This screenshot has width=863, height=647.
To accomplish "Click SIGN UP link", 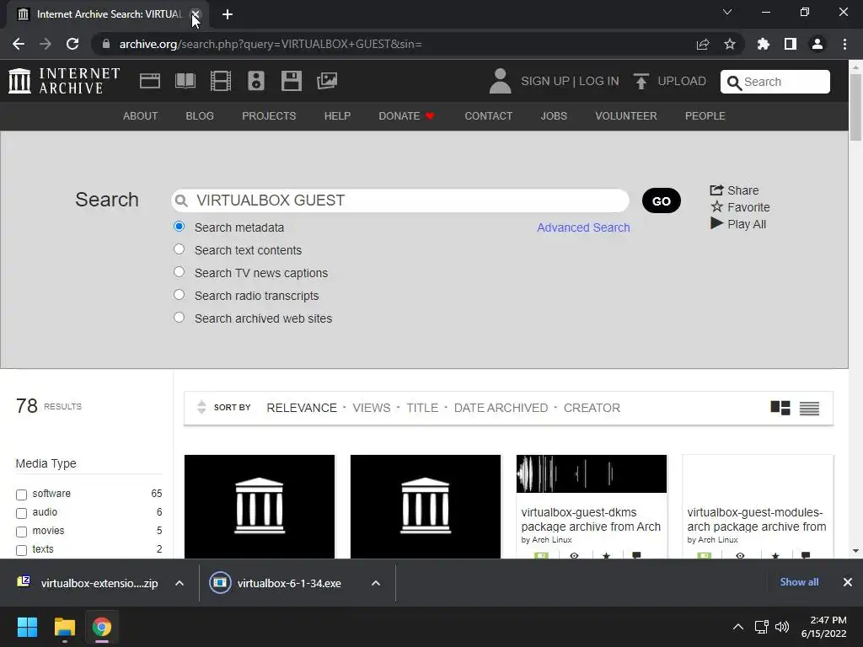I will [x=545, y=82].
